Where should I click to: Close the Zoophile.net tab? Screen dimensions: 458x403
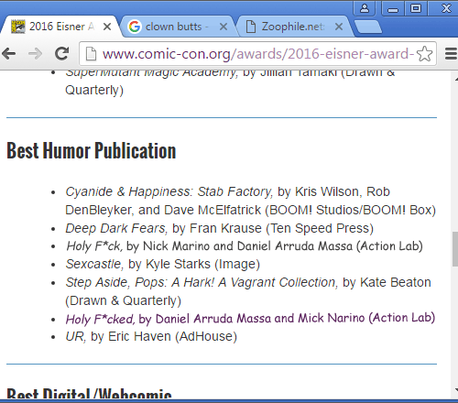coord(339,27)
